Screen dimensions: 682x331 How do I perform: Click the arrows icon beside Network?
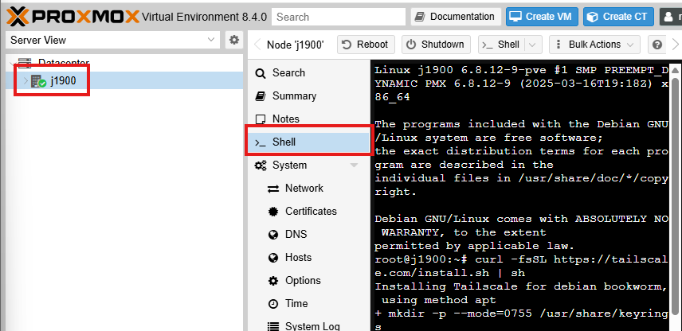(273, 189)
